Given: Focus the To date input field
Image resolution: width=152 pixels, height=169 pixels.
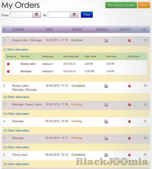Looking at the screenshot, I should tap(59, 15).
